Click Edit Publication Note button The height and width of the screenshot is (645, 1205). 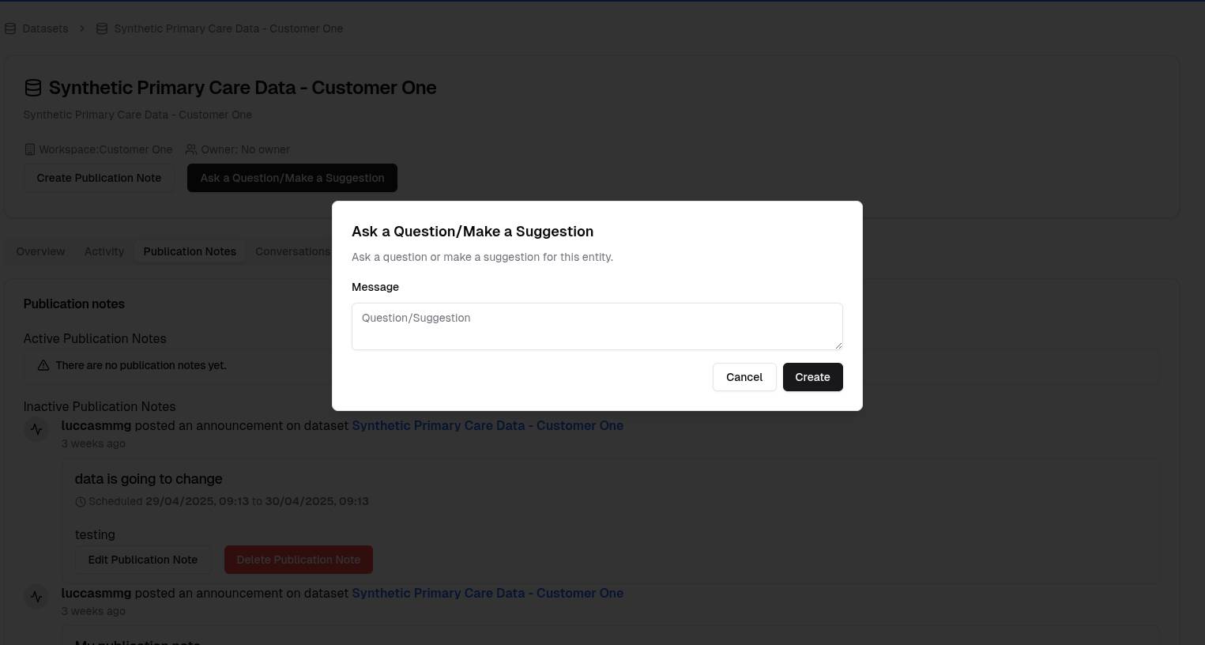[142, 560]
